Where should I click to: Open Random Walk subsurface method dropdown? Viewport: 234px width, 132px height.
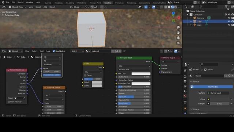(134, 70)
